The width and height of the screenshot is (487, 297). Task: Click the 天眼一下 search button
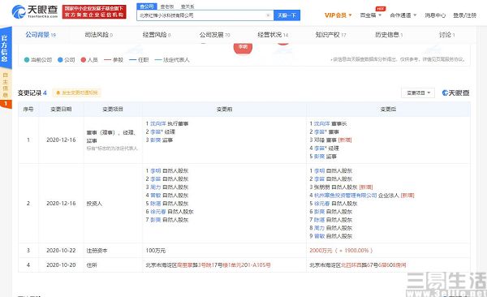[x=287, y=15]
